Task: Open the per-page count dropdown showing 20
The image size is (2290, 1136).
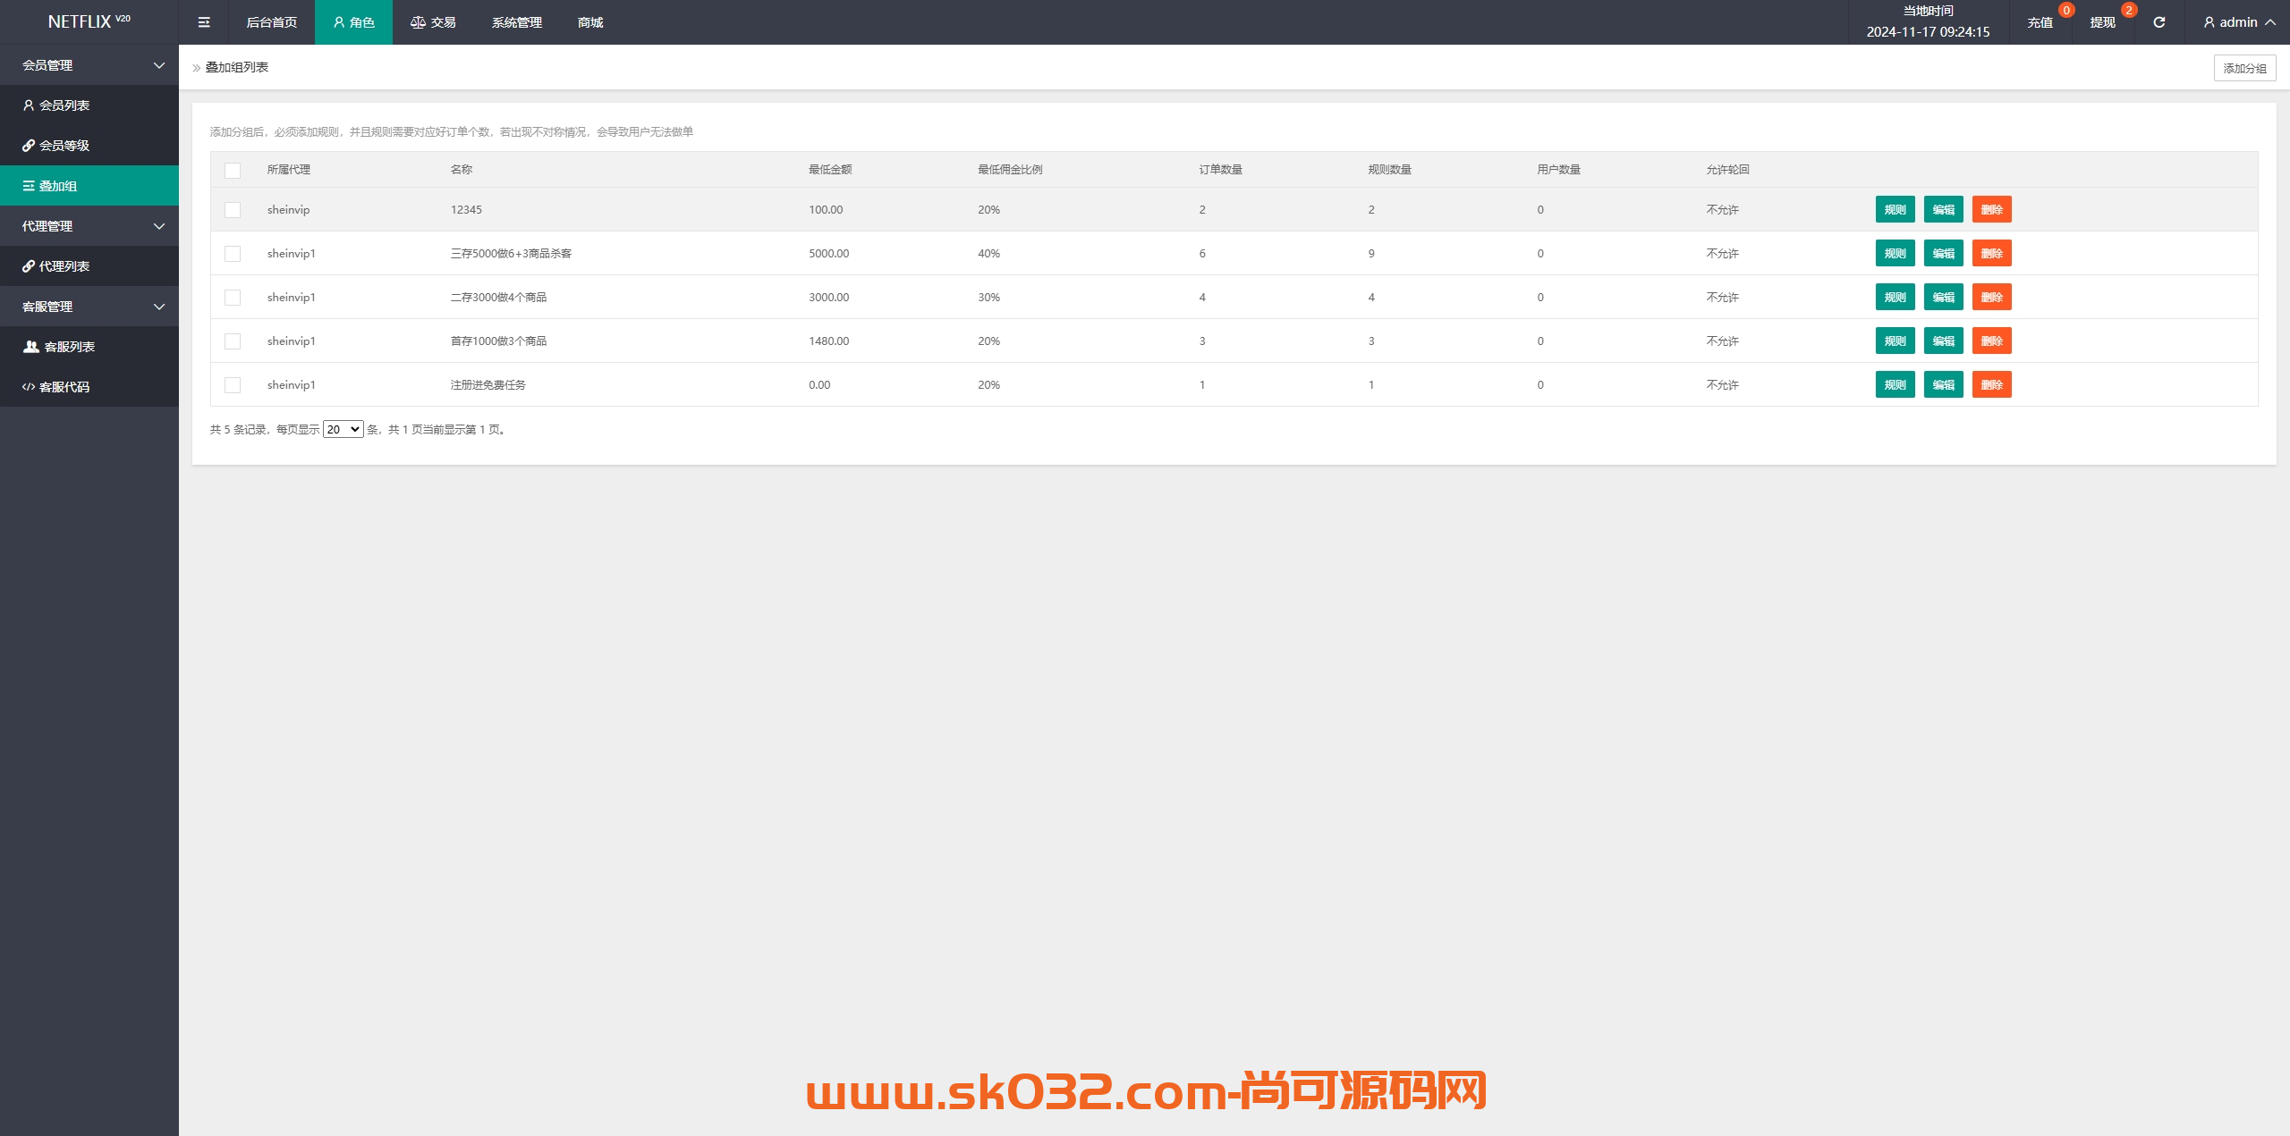Action: tap(343, 430)
